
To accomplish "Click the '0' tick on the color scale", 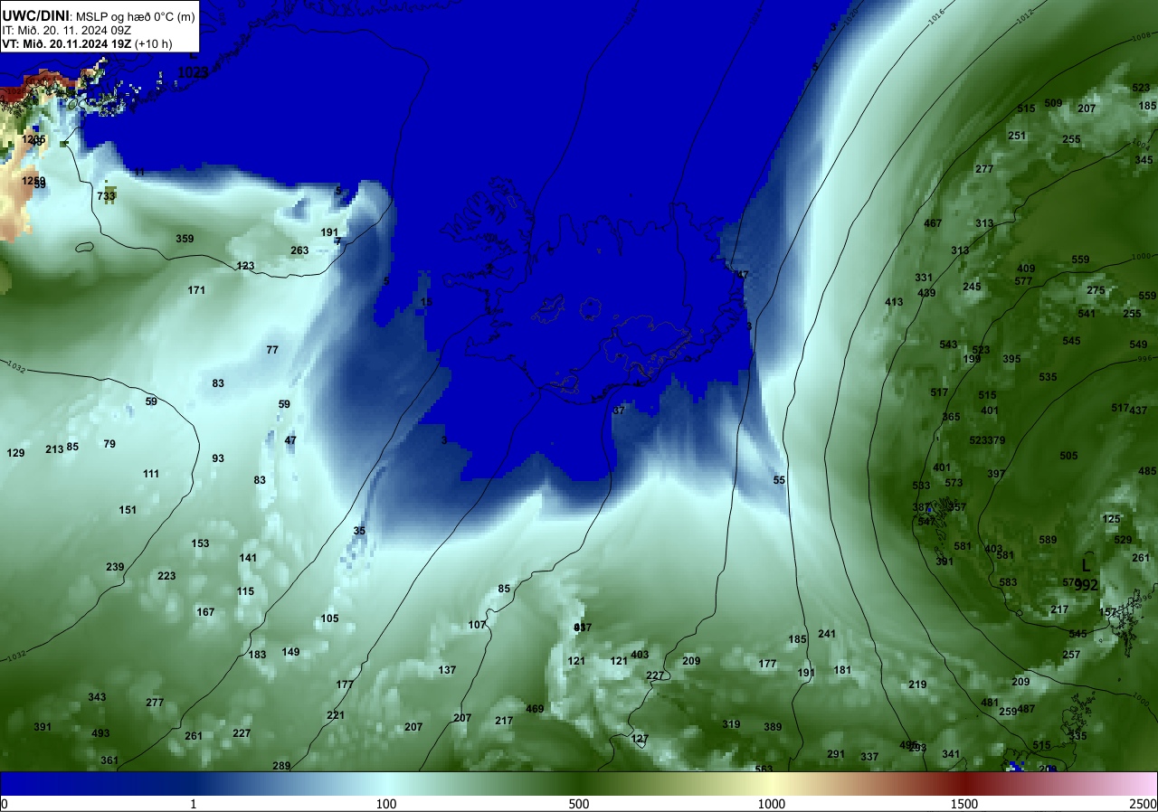I will (x=5, y=804).
